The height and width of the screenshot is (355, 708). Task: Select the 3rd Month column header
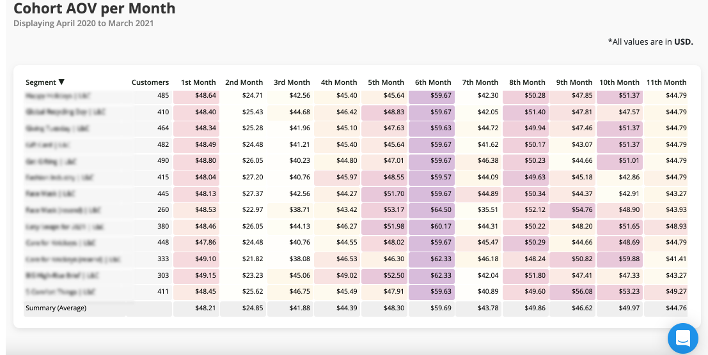point(292,82)
